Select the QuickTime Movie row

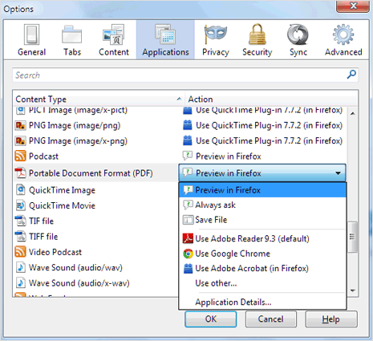[96, 205]
